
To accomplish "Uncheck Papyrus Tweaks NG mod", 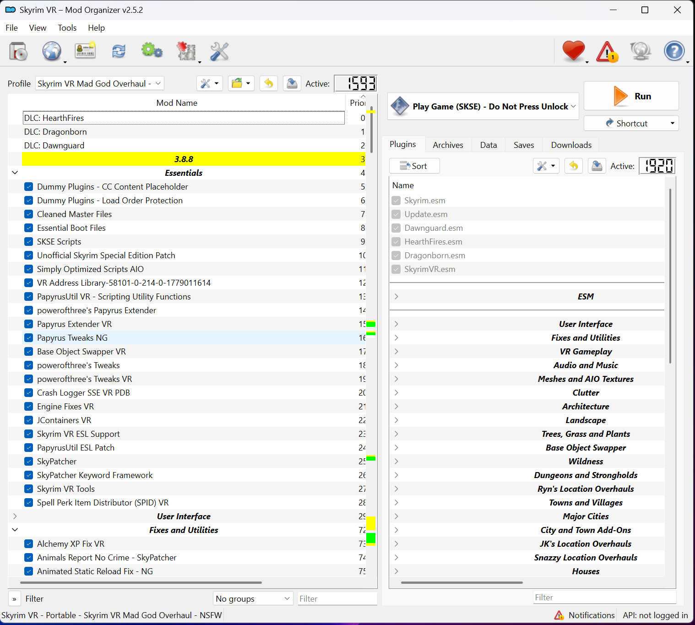I will 28,338.
